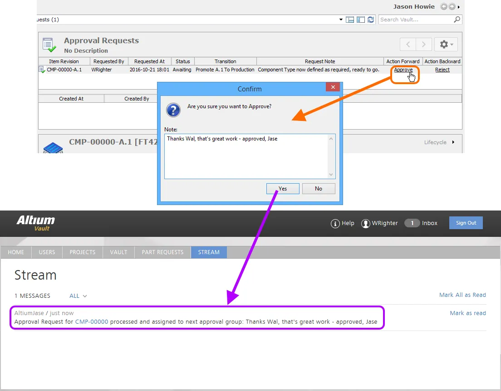Switch to the USERS tab
This screenshot has height=391, width=501.
click(x=47, y=252)
